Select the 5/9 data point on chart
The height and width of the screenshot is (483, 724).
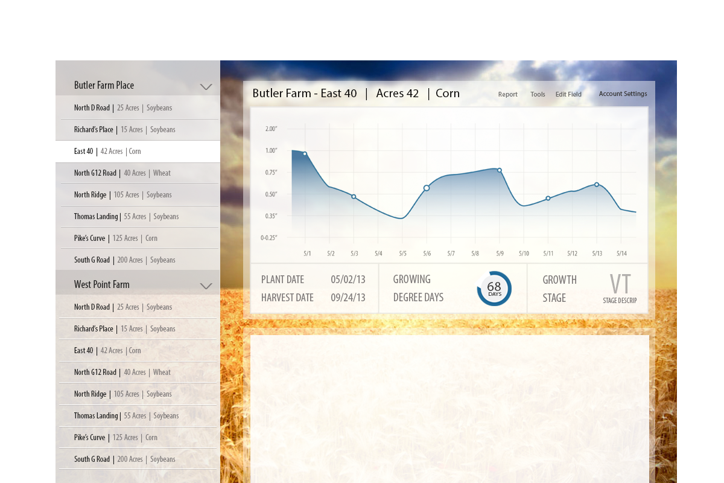pos(500,170)
